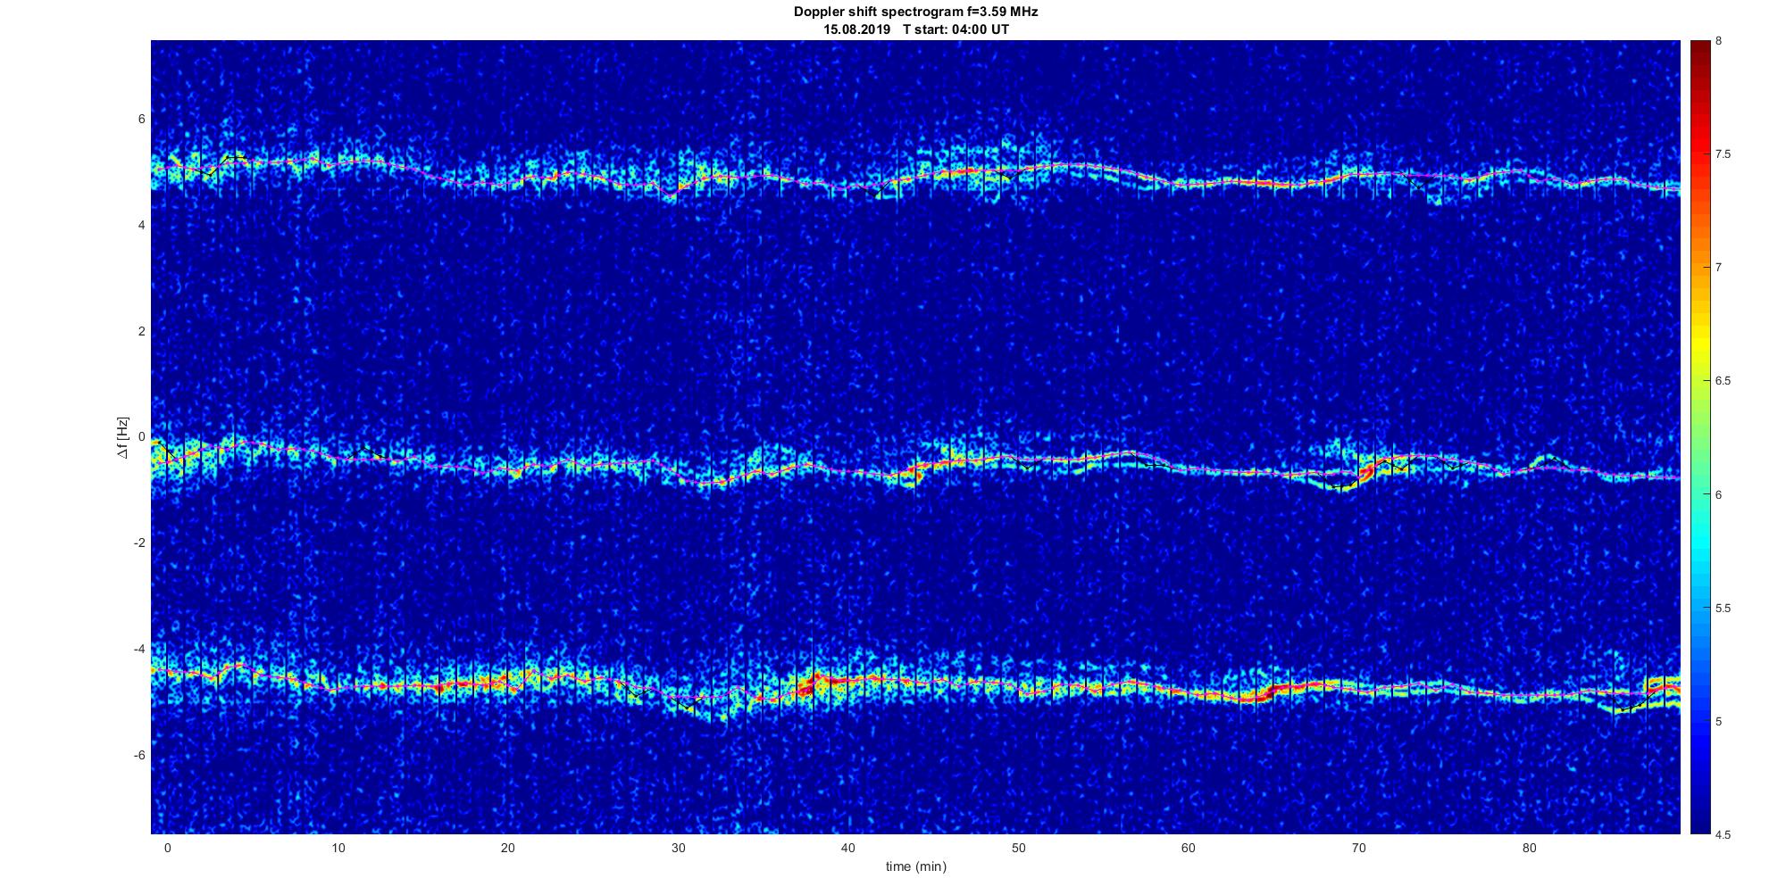Viewport: 1786px width, 895px height.
Task: Click the subtitle '15.08.2019 T start: 04:00 UT'
Action: click(x=915, y=29)
